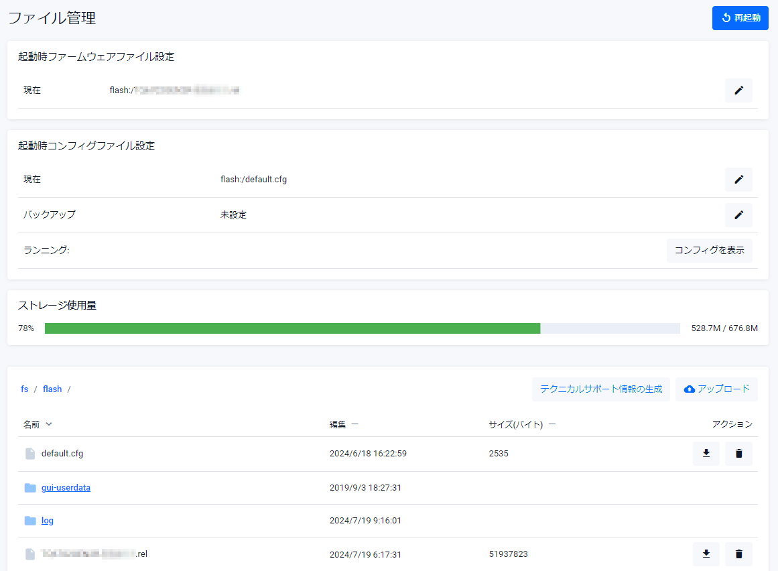Edit the current startup config file
This screenshot has width=778, height=571.
pyautogui.click(x=738, y=180)
